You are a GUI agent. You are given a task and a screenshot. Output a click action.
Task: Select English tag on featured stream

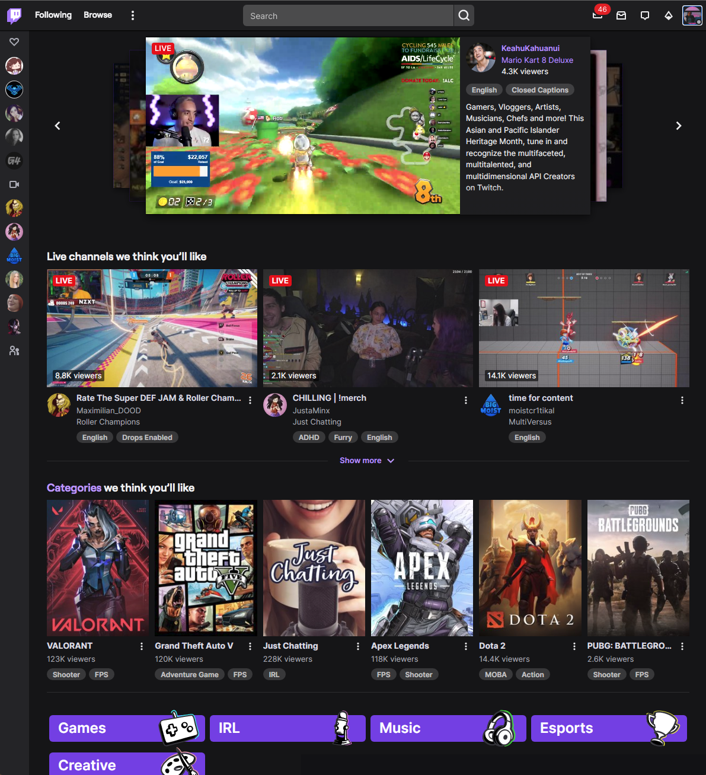(x=484, y=90)
